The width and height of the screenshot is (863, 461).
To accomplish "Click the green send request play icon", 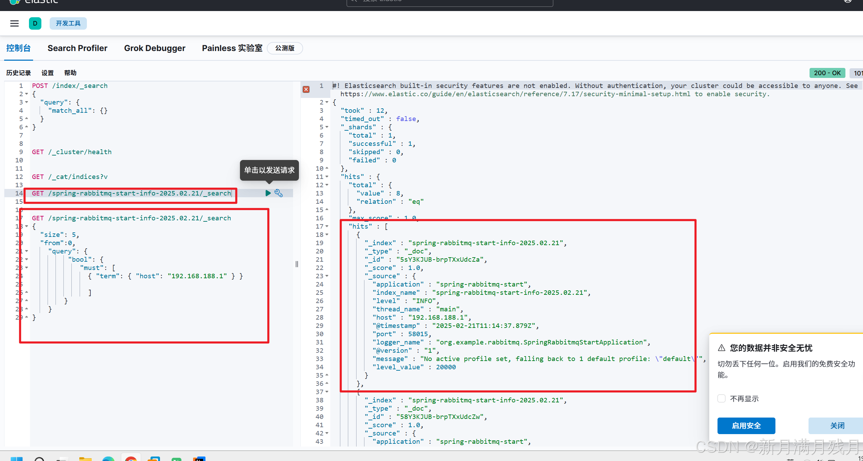I will coord(268,193).
